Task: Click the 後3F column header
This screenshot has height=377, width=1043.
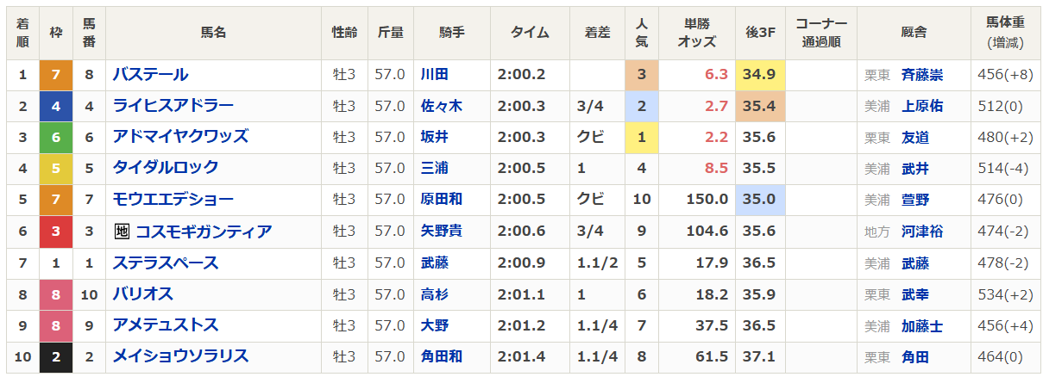Action: pyautogui.click(x=759, y=32)
